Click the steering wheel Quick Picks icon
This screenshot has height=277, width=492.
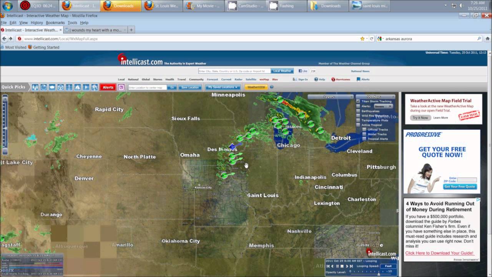click(x=60, y=87)
